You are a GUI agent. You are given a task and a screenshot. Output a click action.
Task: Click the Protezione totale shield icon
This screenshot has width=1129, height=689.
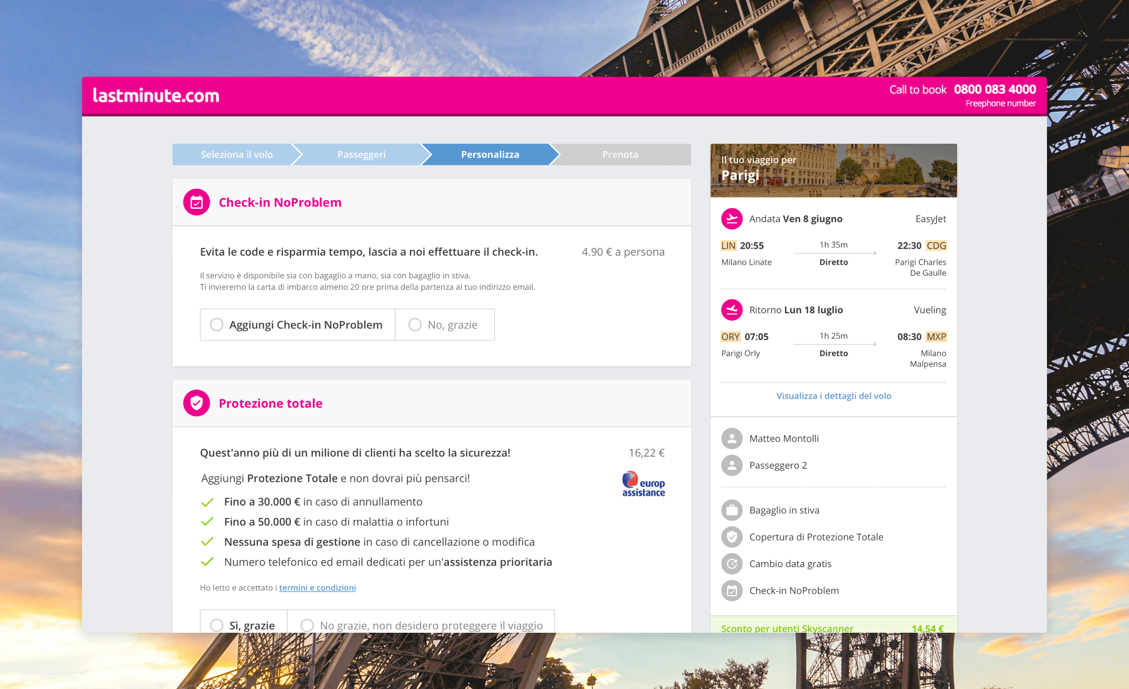(x=196, y=403)
